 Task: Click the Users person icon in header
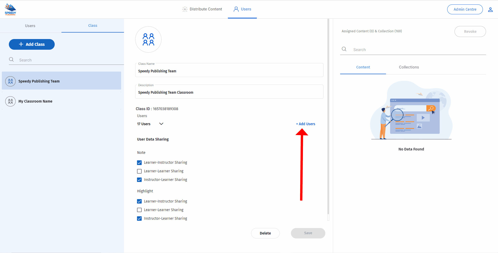(236, 9)
